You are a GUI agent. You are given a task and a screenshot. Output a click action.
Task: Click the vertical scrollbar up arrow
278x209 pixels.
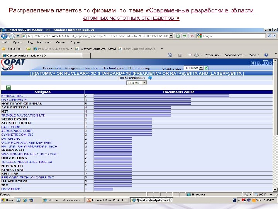[x=275, y=61]
